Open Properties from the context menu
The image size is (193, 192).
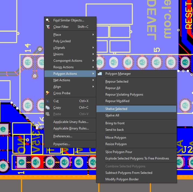[62, 144]
